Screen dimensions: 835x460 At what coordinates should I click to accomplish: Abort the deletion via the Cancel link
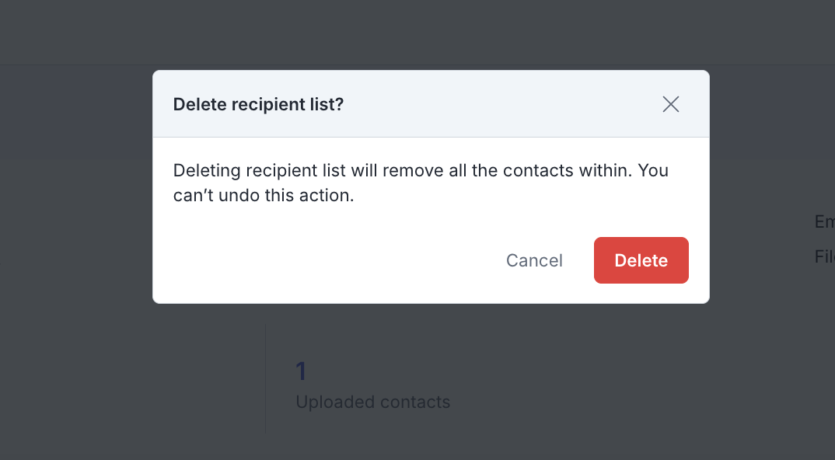tap(534, 260)
